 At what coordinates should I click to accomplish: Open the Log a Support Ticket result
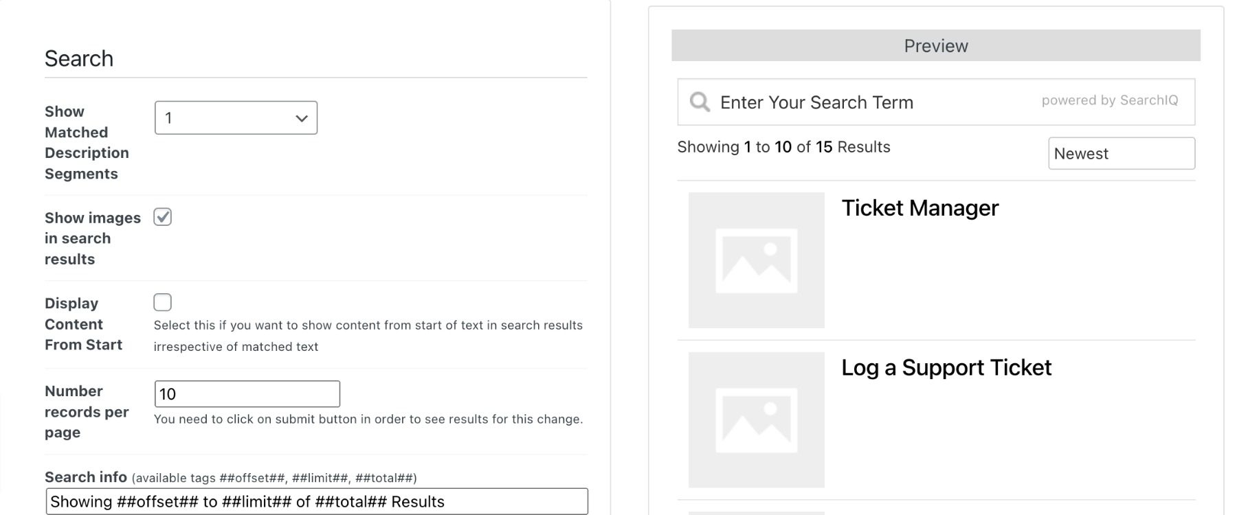947,367
